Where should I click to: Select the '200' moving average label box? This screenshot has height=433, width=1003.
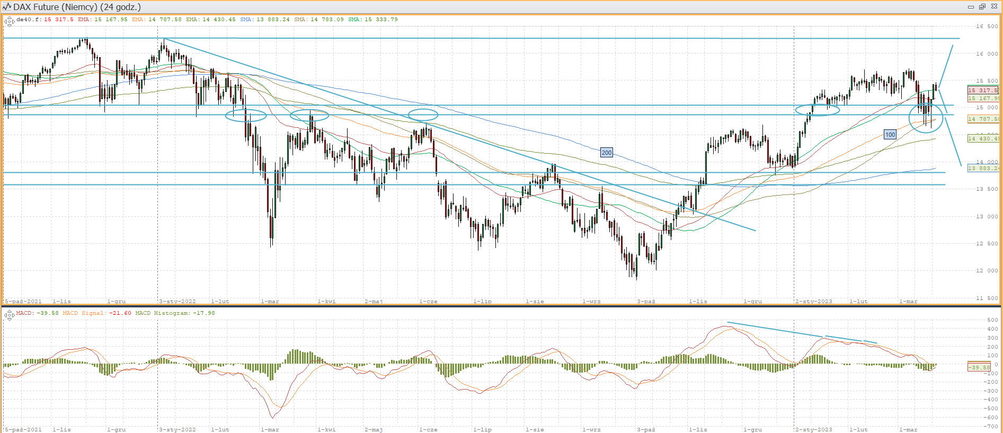point(607,153)
